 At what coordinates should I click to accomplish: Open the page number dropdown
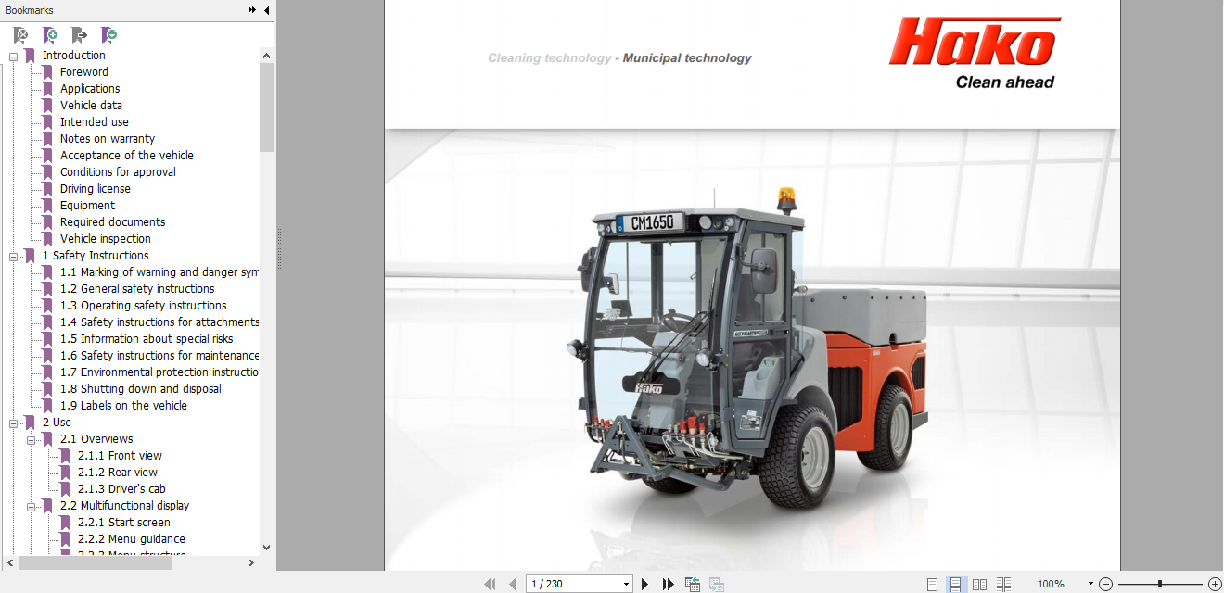pos(626,584)
